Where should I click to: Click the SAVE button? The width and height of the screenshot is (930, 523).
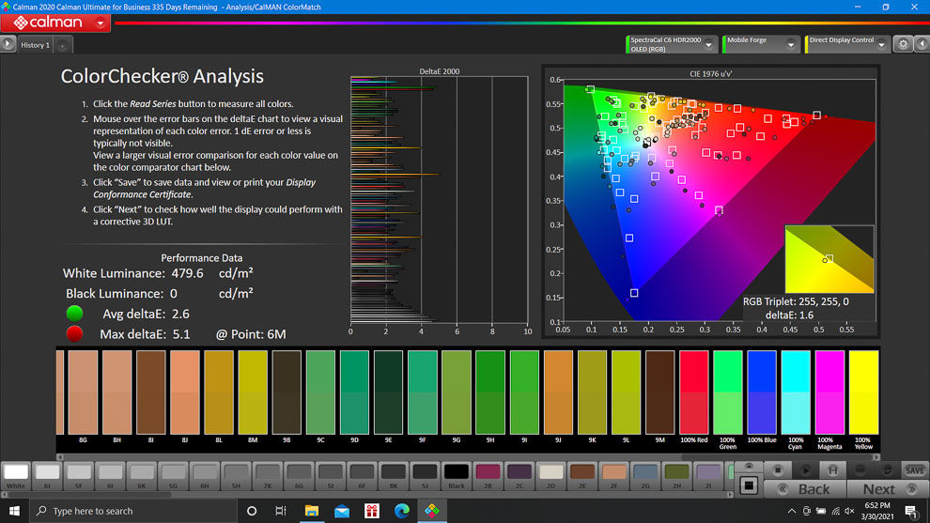pyautogui.click(x=914, y=470)
